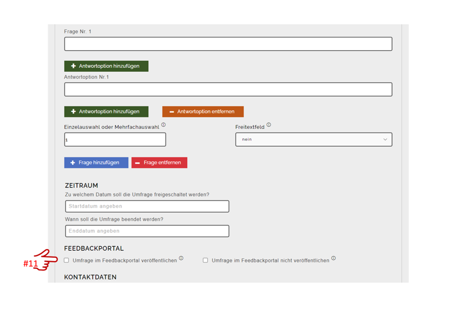454x311 pixels.
Task: Click the 'Enddatum angeben' date field
Action: point(147,231)
